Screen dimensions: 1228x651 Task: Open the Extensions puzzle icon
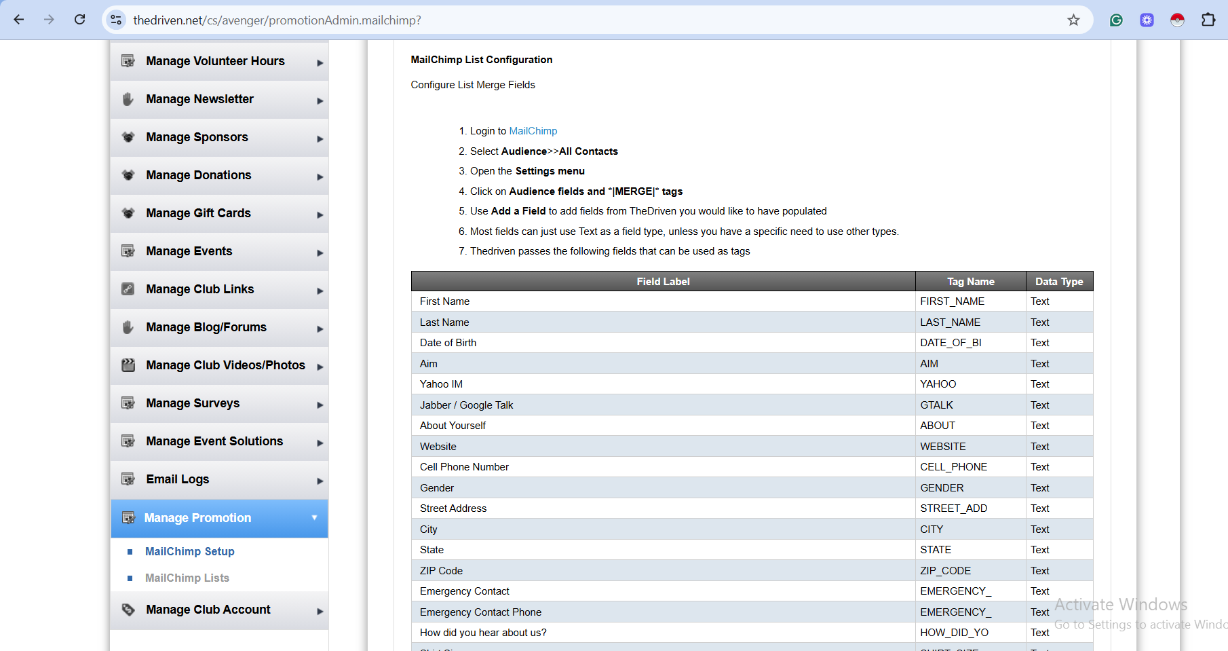pos(1208,20)
